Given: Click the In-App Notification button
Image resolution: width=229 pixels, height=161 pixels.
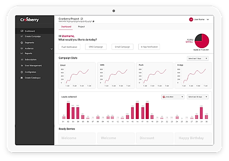Looking at the screenshot, I should [149, 47].
